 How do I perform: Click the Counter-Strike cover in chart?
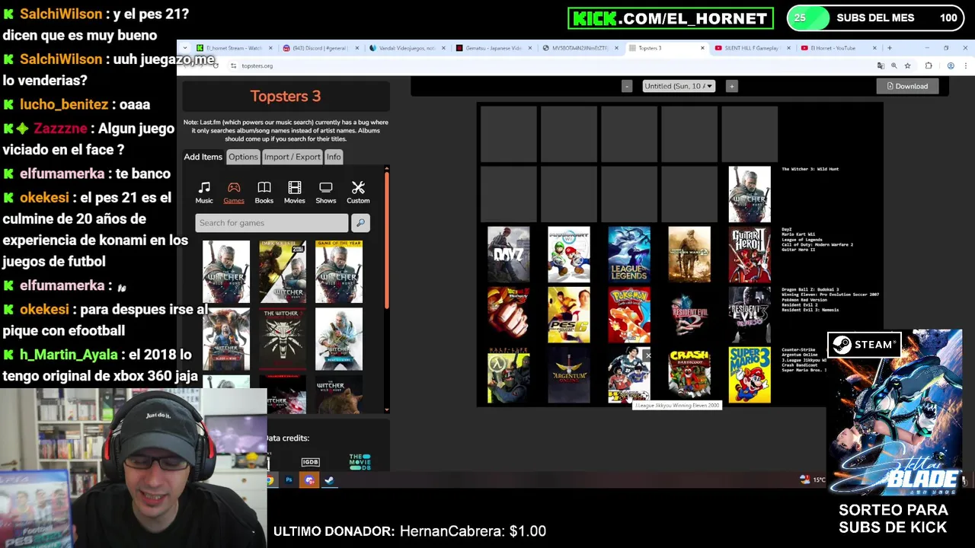point(508,374)
